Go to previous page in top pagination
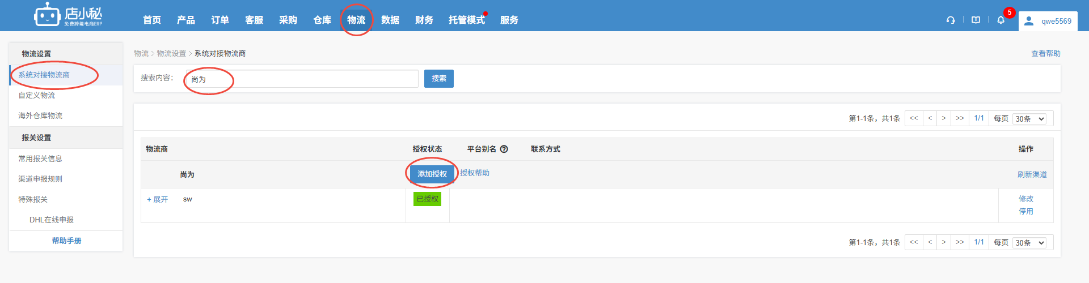1089x283 pixels. point(930,118)
